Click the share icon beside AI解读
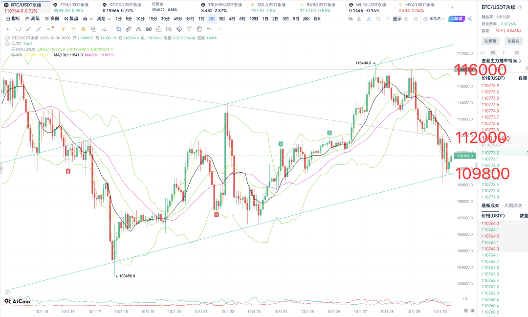 click(470, 19)
